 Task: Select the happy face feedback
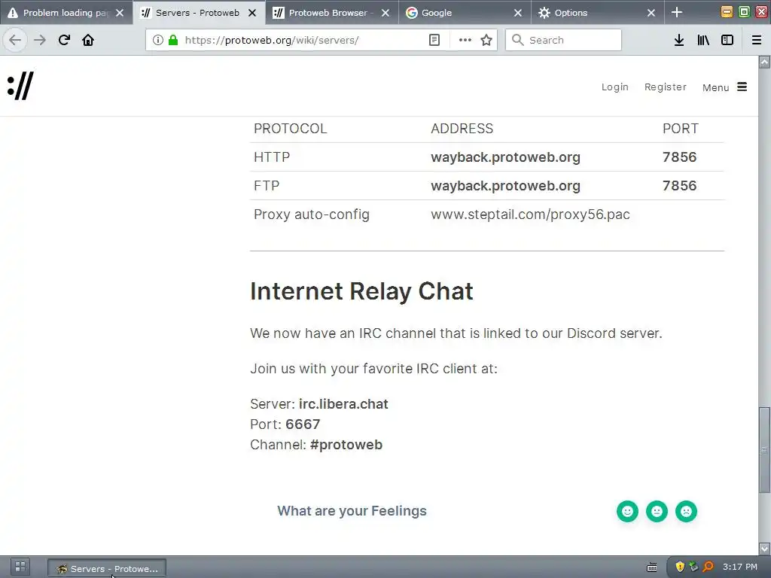click(627, 511)
